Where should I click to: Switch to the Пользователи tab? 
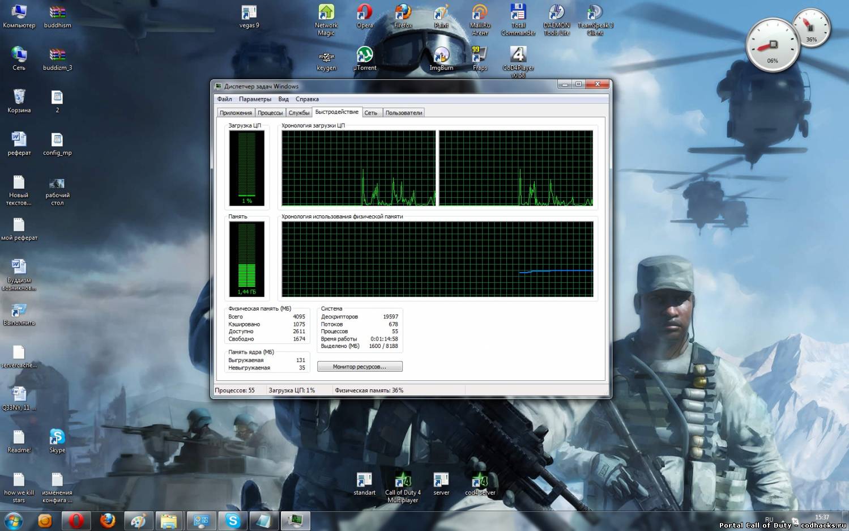click(x=404, y=113)
